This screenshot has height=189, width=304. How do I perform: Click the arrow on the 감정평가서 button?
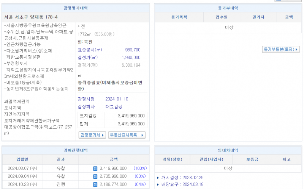point(103,135)
